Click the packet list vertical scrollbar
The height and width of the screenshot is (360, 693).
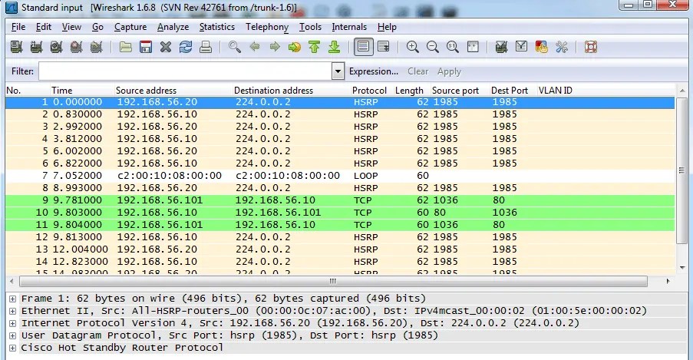pos(681,170)
